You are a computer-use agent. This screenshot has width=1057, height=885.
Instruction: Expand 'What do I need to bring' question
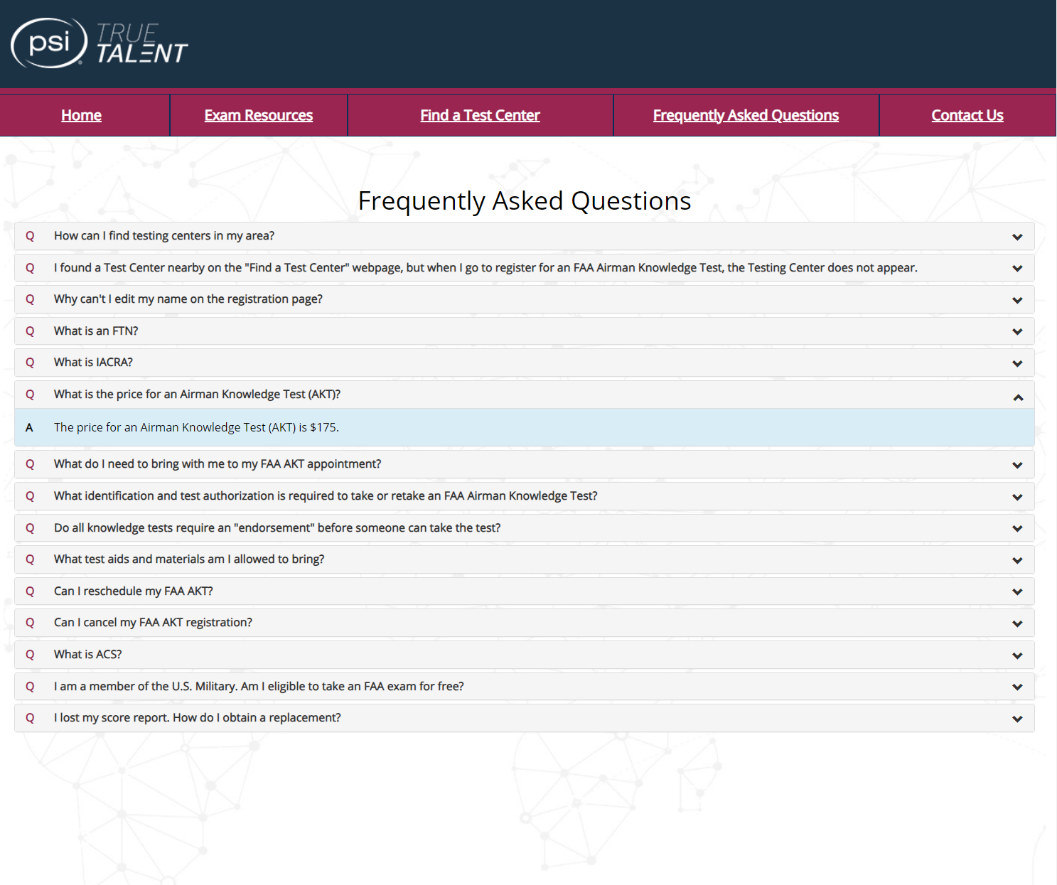coord(525,464)
